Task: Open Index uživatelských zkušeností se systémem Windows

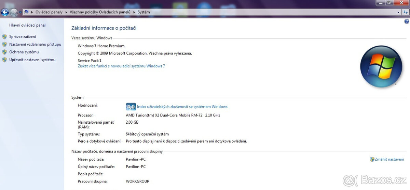Action: coord(182,107)
